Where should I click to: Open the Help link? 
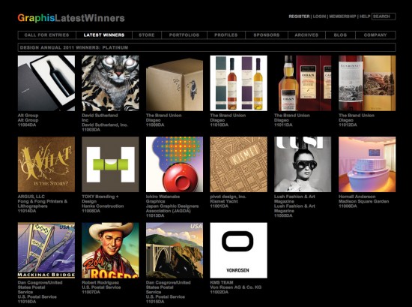365,17
